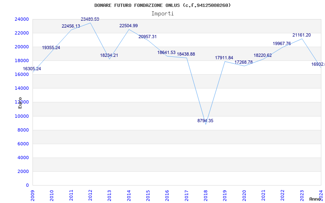Image resolution: width=325 pixels, height=203 pixels.
Task: Click the 22000 y-axis tick label
Action: pos(22,33)
